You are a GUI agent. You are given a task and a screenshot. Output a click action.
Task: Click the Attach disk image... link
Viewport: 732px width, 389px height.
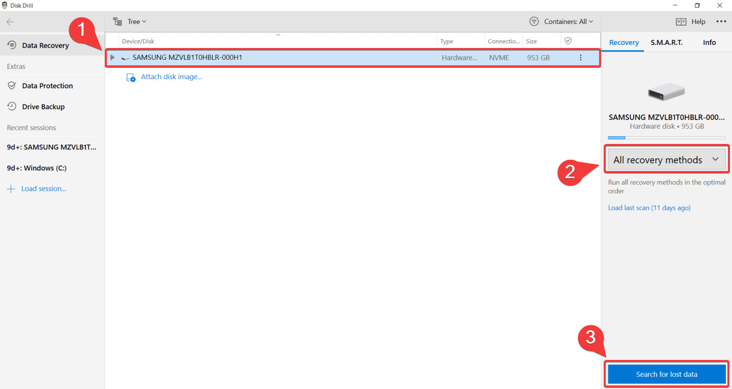pos(165,77)
